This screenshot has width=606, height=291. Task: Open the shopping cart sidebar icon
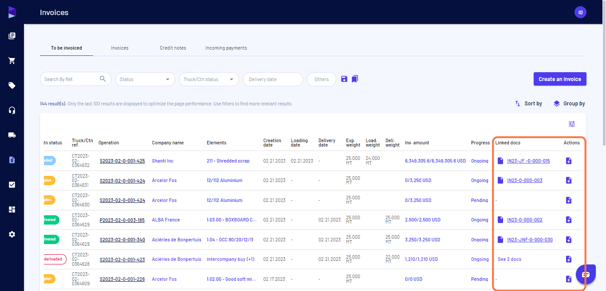(12, 61)
